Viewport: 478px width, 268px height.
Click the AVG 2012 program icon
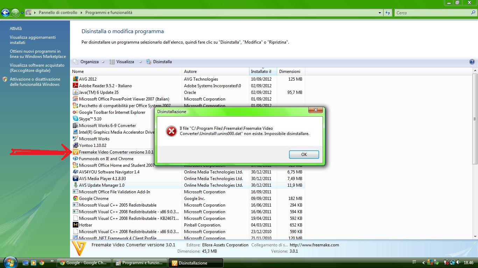pos(75,79)
